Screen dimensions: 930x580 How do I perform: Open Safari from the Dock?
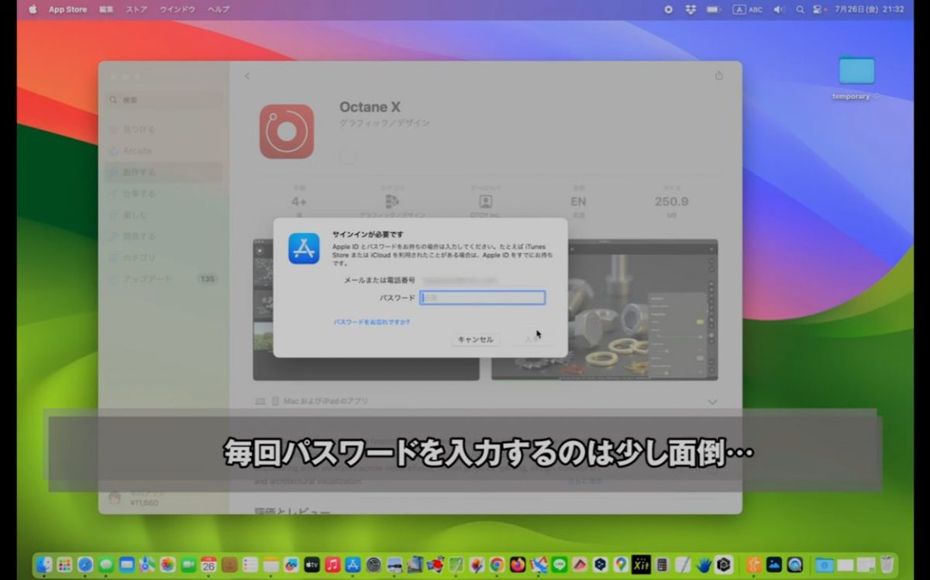pyautogui.click(x=85, y=564)
